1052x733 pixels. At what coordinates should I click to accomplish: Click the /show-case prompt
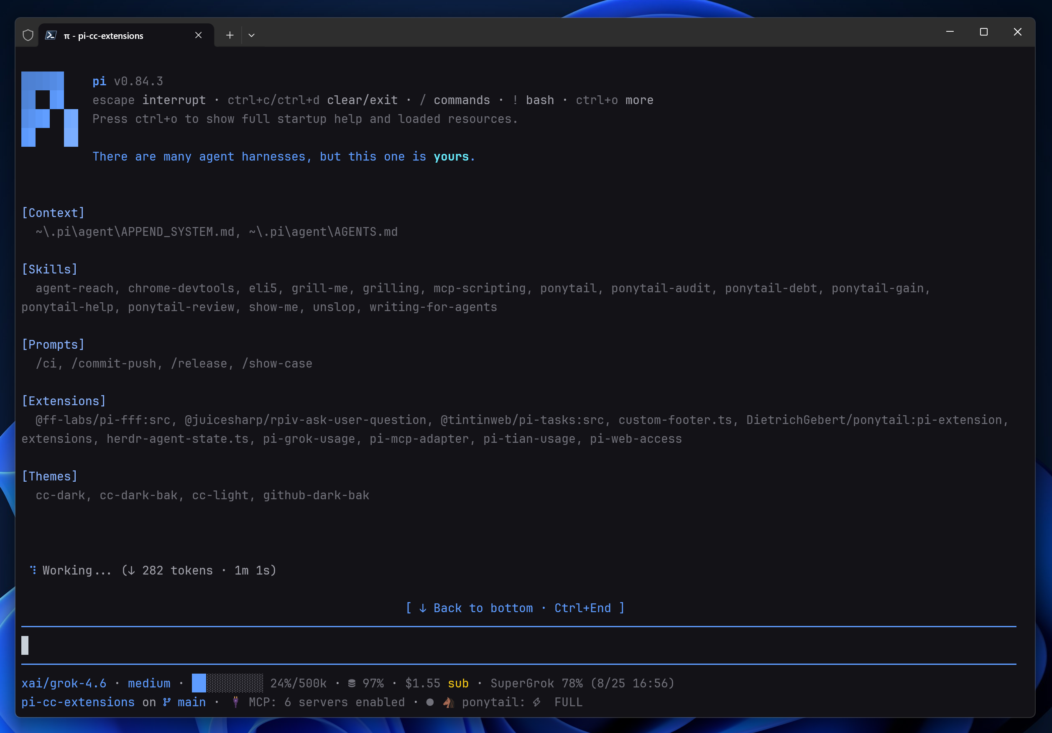[277, 363]
